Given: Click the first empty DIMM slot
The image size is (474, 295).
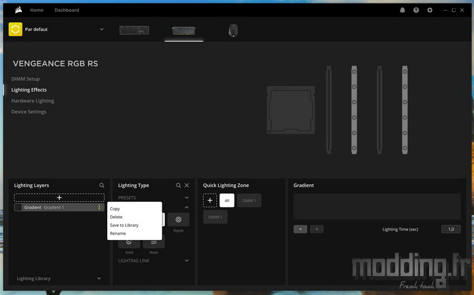Looking at the screenshot, I should coord(329,110).
